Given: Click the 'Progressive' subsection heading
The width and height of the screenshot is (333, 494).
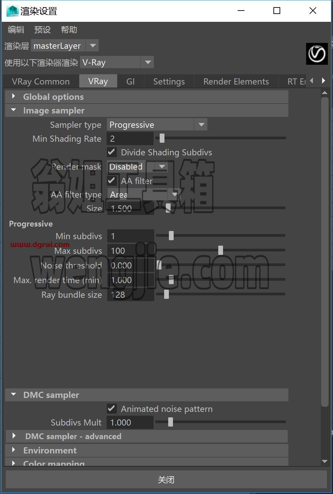Looking at the screenshot, I should pos(31,224).
